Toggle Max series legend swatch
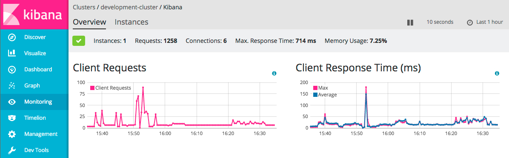The height and width of the screenshot is (158, 509). pyautogui.click(x=315, y=88)
